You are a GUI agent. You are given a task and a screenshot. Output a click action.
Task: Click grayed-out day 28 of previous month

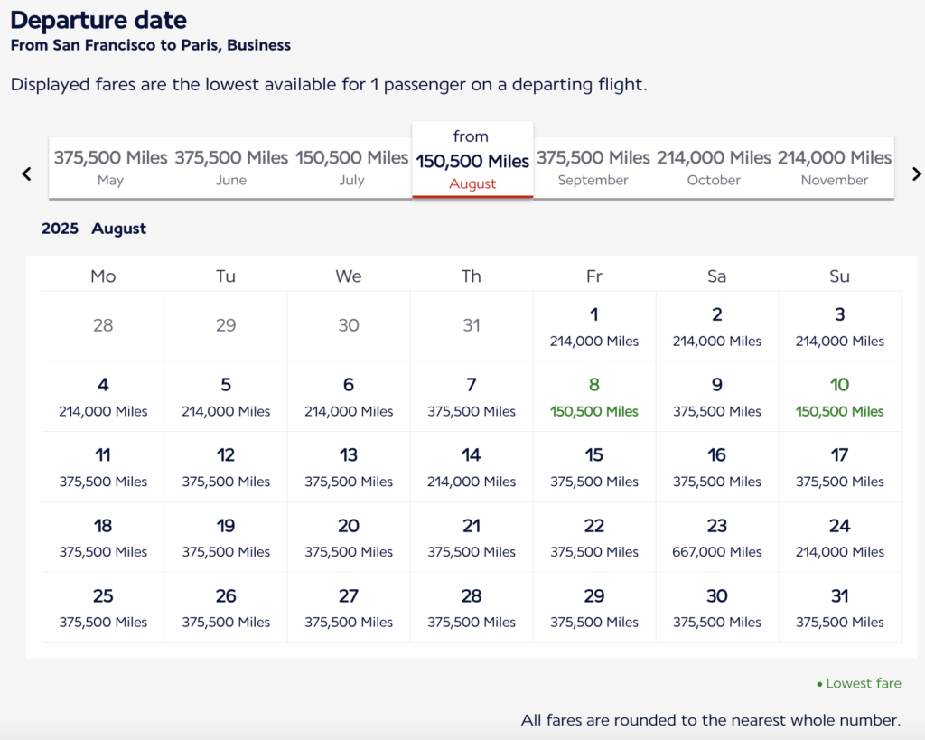coord(103,325)
